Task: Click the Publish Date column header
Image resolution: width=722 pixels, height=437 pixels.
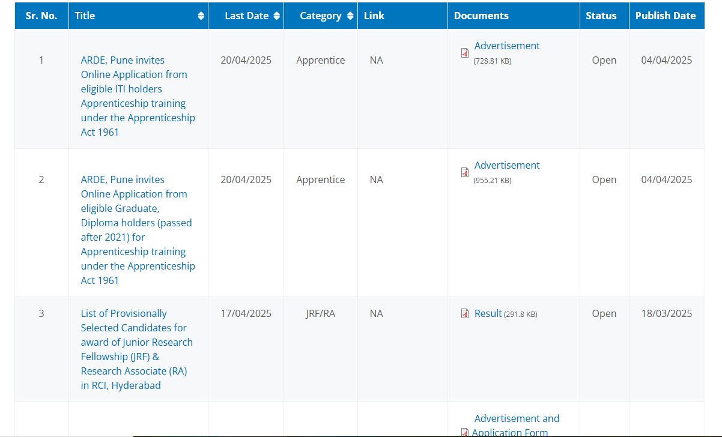Action: (x=666, y=16)
